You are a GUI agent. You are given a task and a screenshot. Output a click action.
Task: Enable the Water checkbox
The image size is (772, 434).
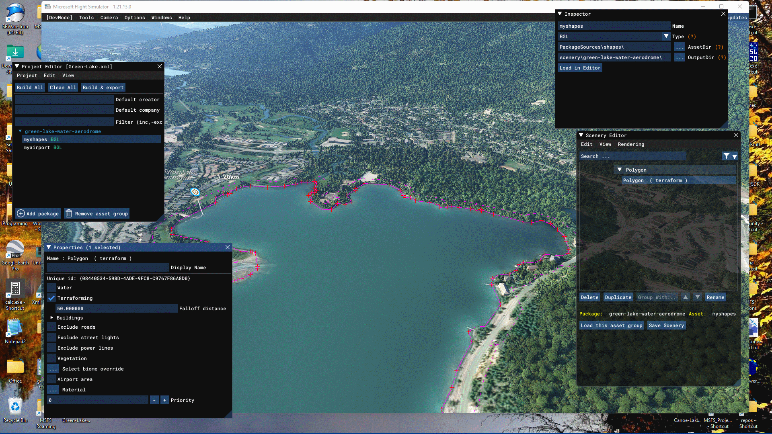tap(51, 288)
